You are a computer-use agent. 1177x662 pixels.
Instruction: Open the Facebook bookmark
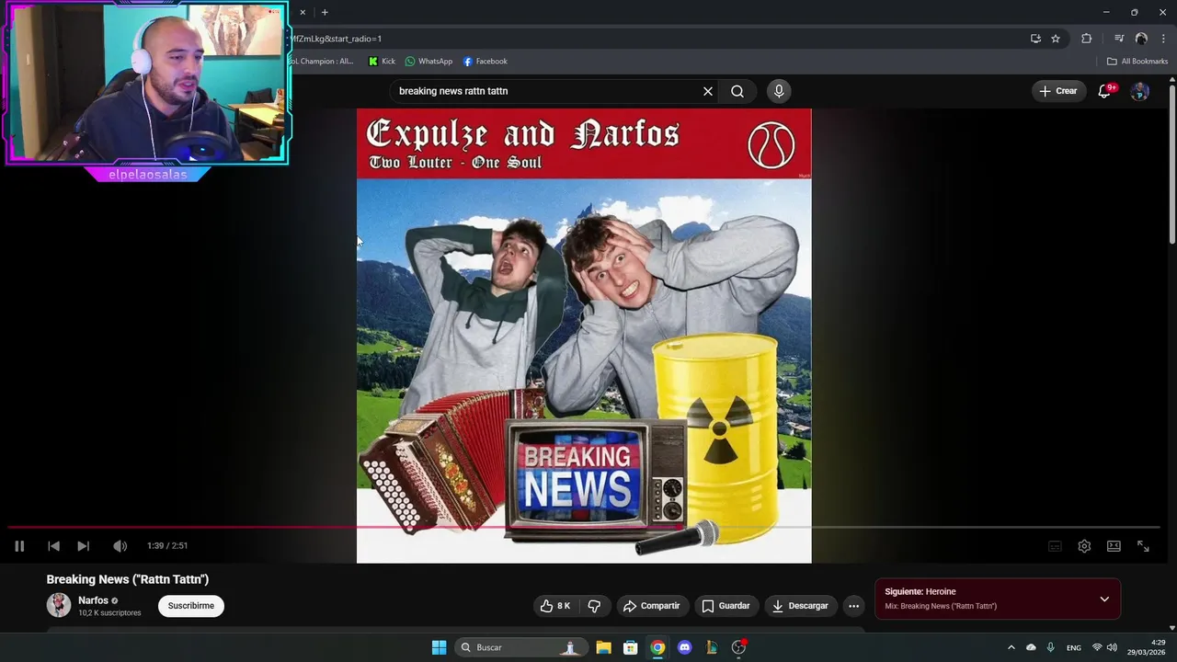point(486,62)
